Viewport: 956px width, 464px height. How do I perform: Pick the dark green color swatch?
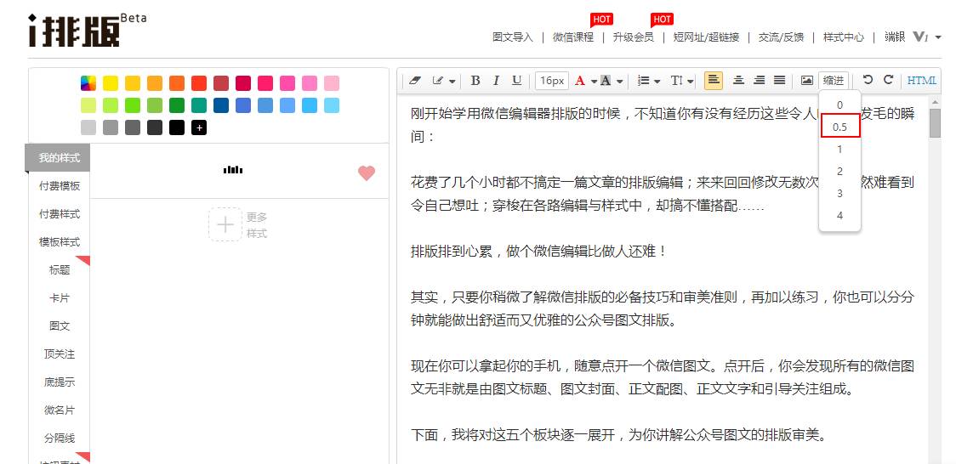click(x=177, y=105)
